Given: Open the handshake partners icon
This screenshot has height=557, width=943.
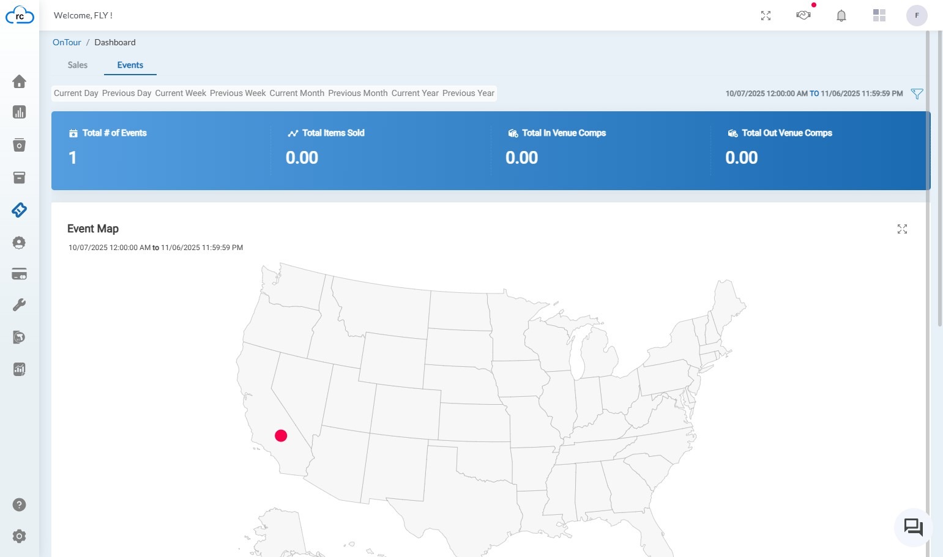Looking at the screenshot, I should coord(803,15).
